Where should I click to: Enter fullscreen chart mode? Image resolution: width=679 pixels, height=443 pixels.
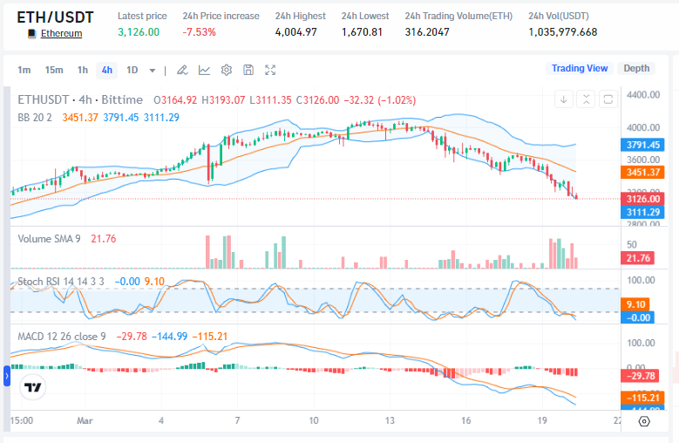(x=270, y=70)
